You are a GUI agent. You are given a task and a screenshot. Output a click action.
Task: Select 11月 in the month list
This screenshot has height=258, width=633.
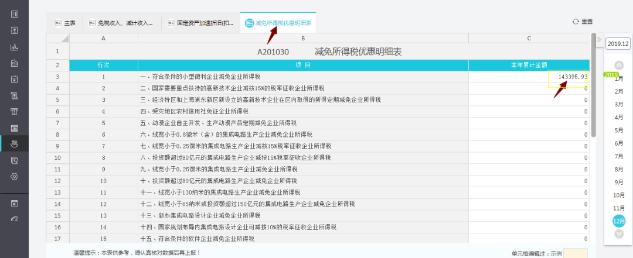[x=619, y=208]
